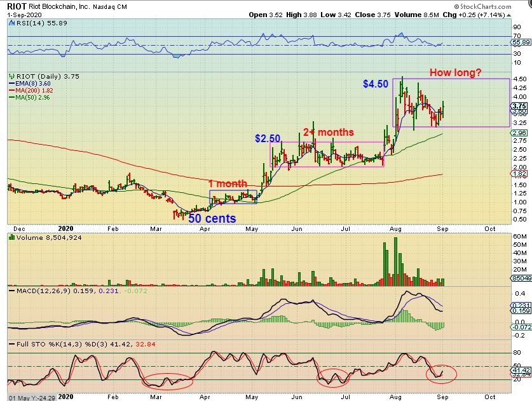Click the bar icon before Volume 8,504,924
The width and height of the screenshot is (532, 401).
[12, 237]
